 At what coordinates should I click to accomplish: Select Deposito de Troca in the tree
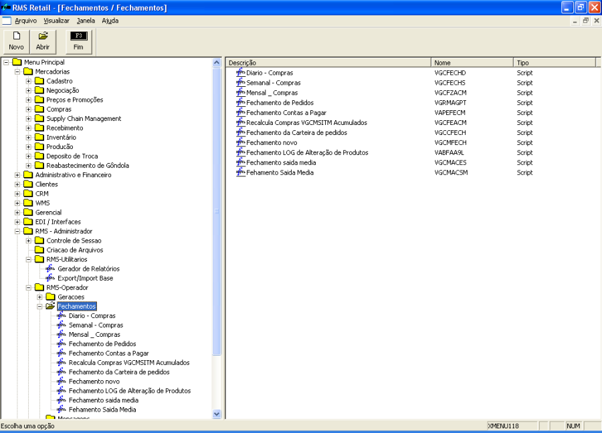pos(72,156)
